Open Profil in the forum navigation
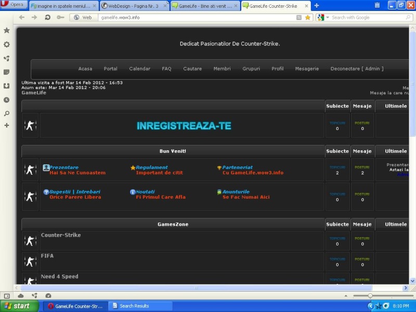The width and height of the screenshot is (416, 312). coord(278,69)
